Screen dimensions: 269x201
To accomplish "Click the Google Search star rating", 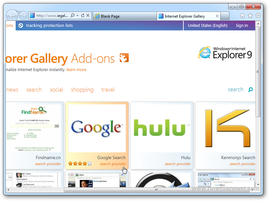I will (x=80, y=164).
